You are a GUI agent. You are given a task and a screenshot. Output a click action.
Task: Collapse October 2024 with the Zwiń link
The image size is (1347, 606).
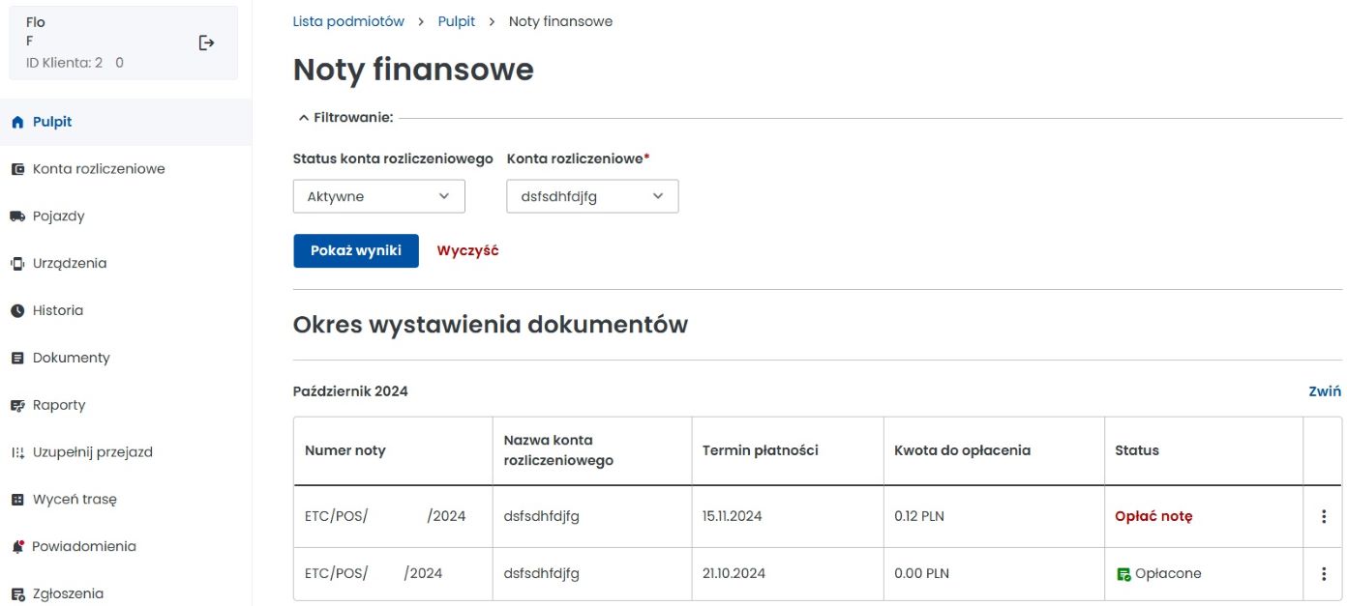point(1324,391)
